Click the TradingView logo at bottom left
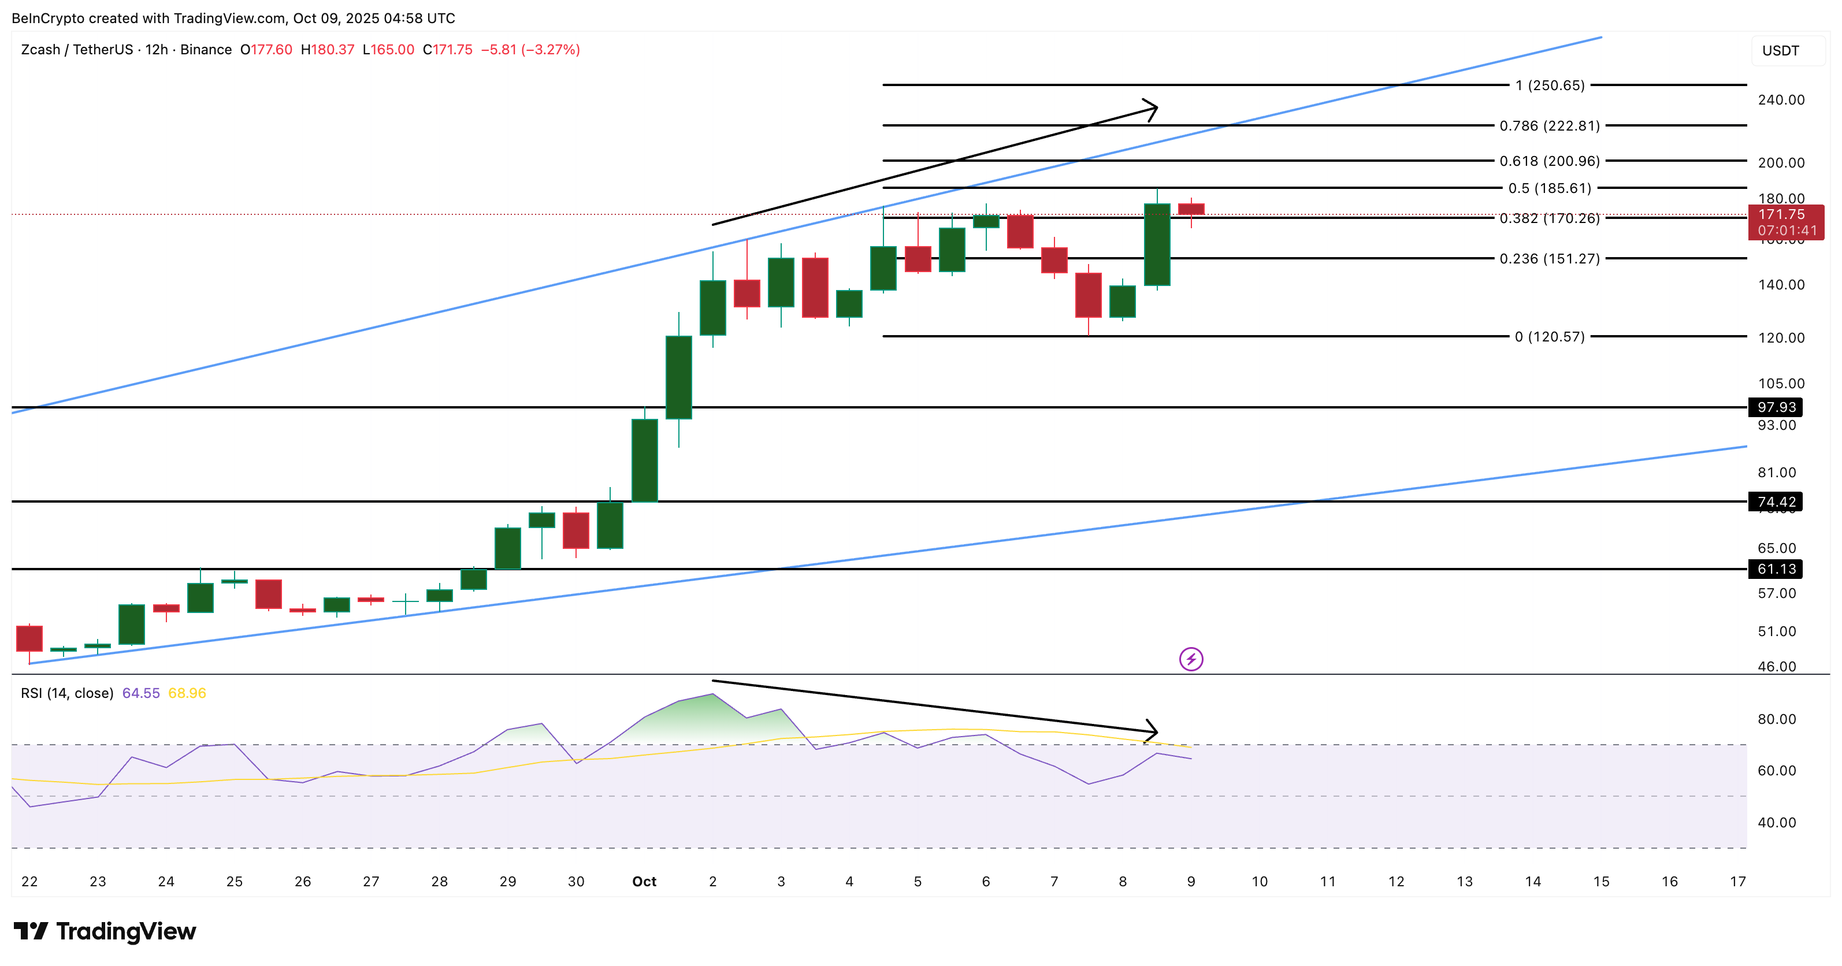The height and width of the screenshot is (966, 1842). click(x=105, y=931)
